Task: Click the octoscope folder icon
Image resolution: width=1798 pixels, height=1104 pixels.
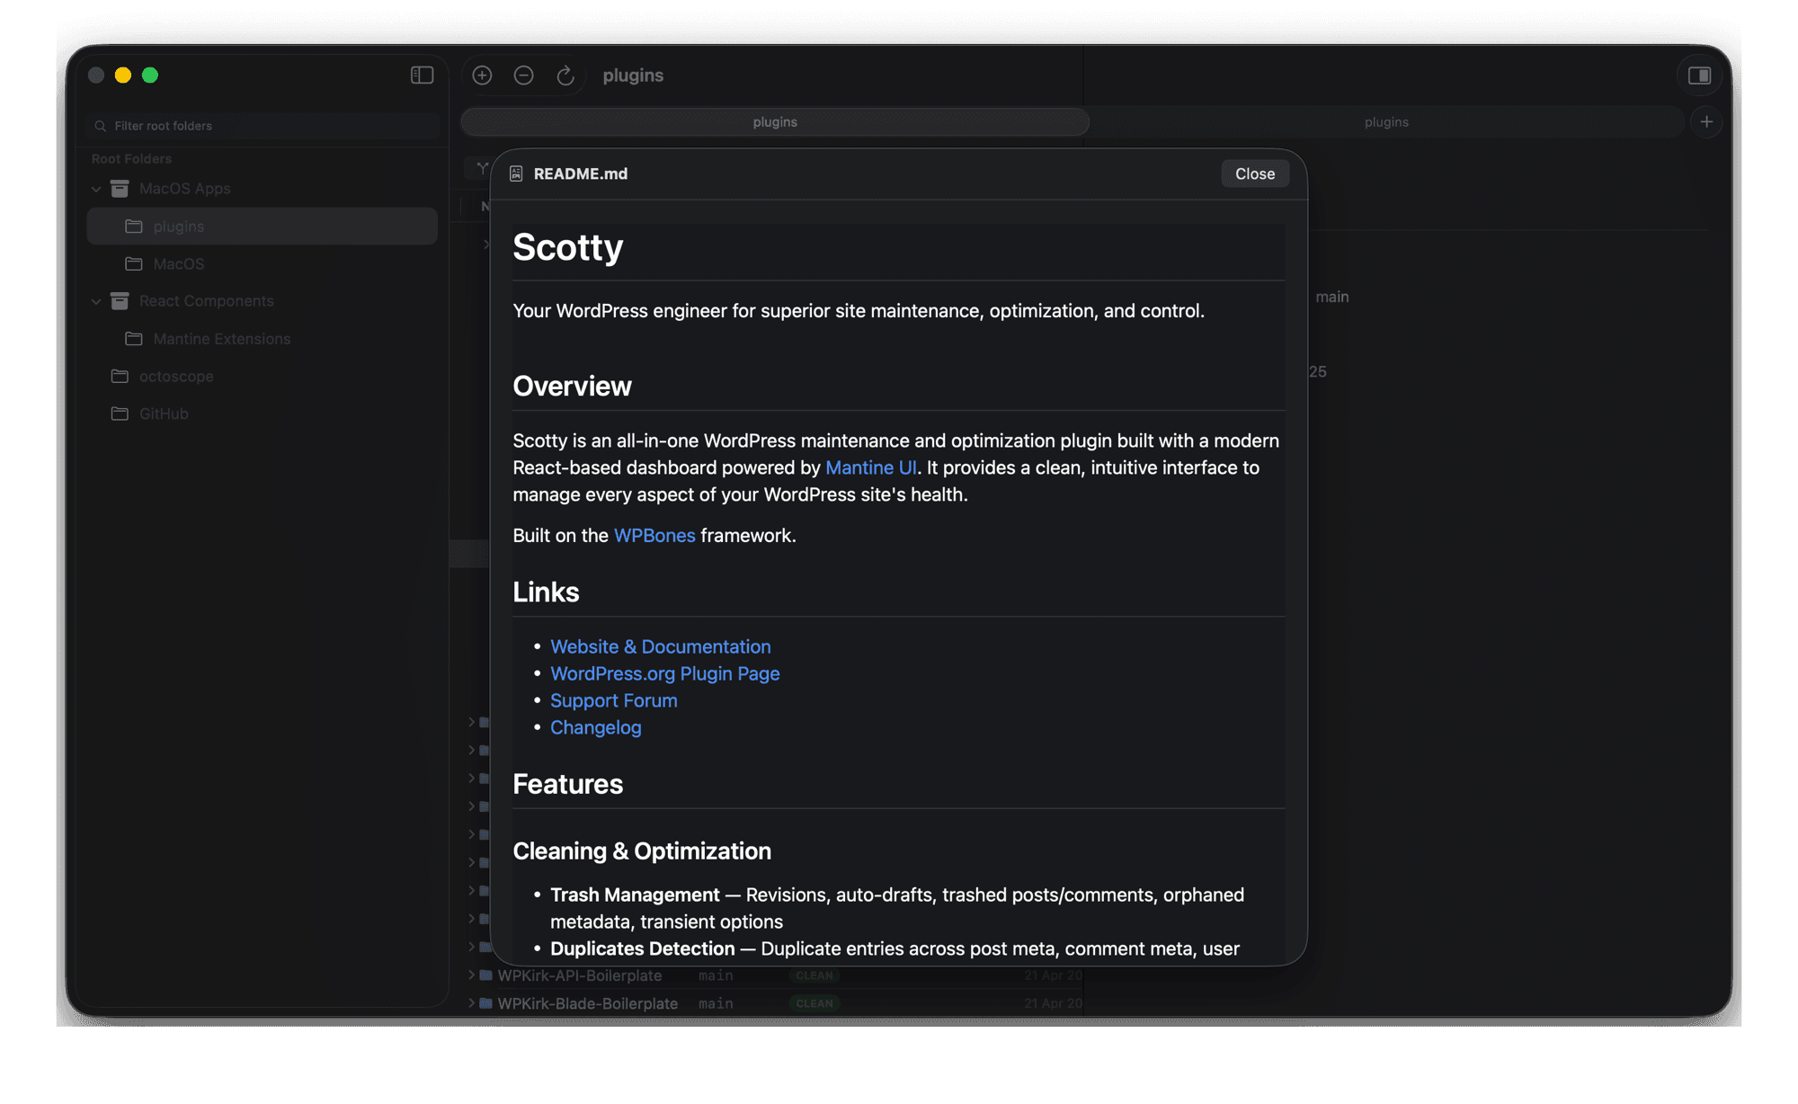Action: (x=120, y=377)
